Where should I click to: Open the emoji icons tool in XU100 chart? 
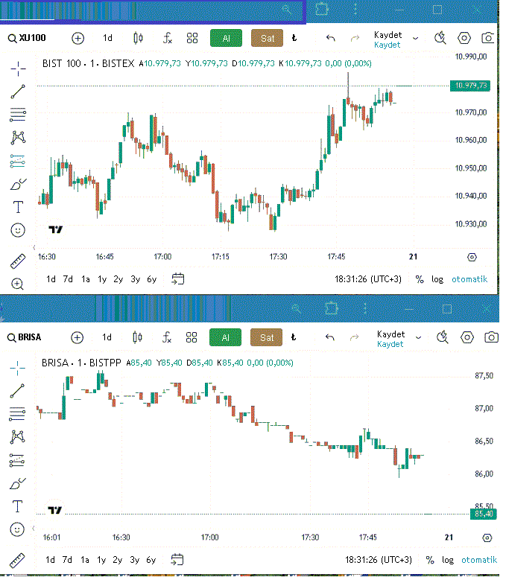pyautogui.click(x=18, y=231)
